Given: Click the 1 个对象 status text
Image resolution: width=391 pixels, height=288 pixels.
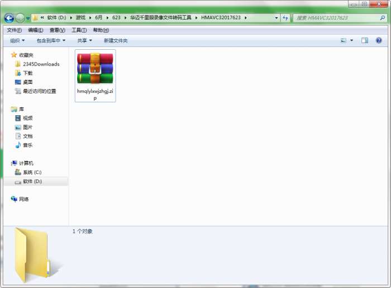Looking at the screenshot, I should tap(83, 232).
